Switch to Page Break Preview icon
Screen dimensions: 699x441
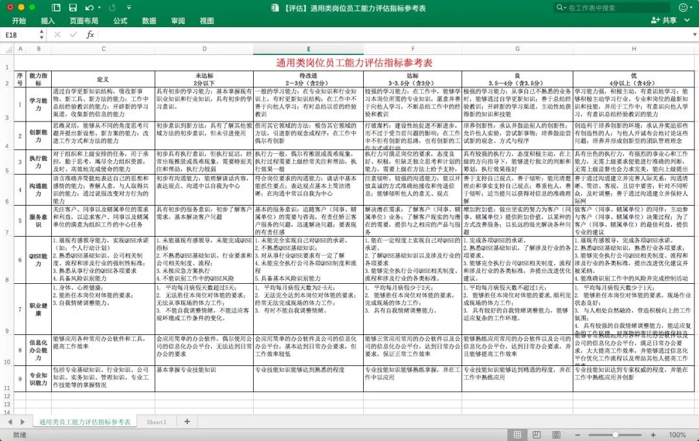[x=557, y=435]
